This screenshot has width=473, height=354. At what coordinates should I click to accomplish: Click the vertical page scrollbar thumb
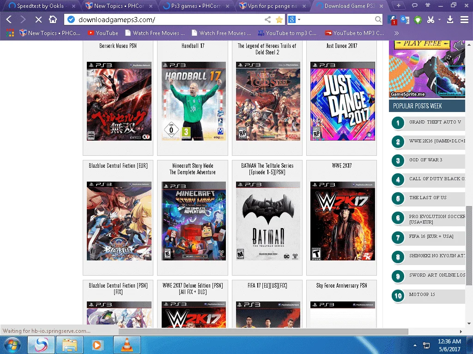pos(469,245)
